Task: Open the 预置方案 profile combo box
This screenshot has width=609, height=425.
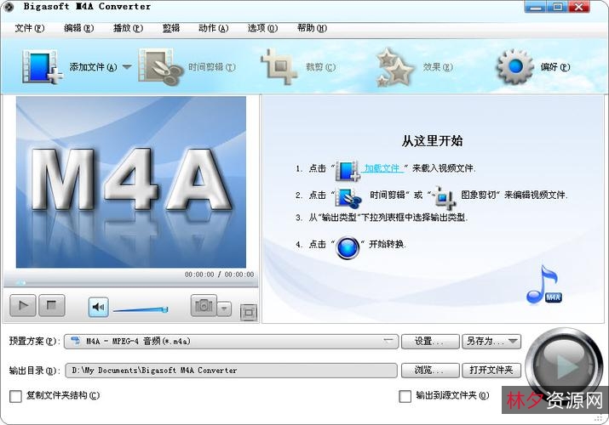Action: pos(231,342)
